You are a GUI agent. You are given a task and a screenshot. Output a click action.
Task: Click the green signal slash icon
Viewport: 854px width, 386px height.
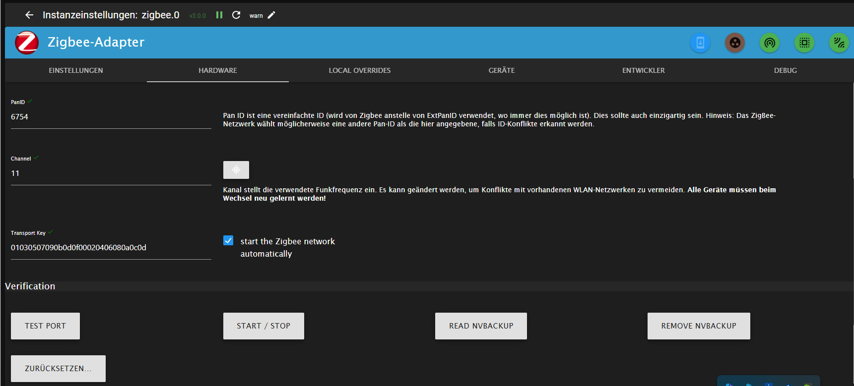[x=839, y=43]
